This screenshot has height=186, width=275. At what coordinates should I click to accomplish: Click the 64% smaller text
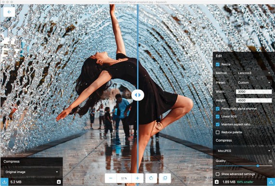246,182
